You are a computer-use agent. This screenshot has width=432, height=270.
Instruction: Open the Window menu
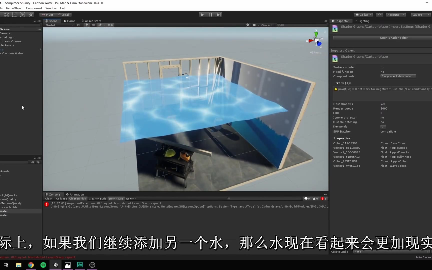51,8
